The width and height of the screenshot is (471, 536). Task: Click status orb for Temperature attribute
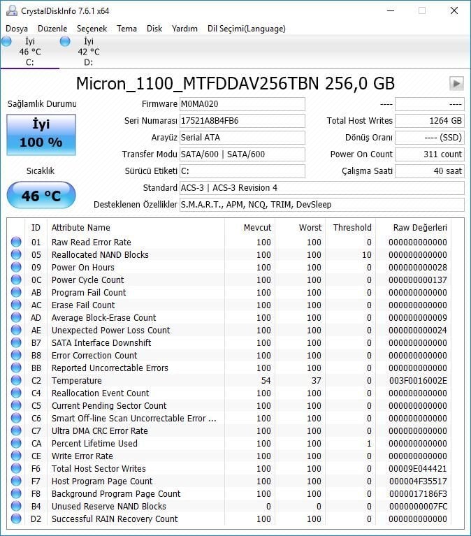(16, 380)
